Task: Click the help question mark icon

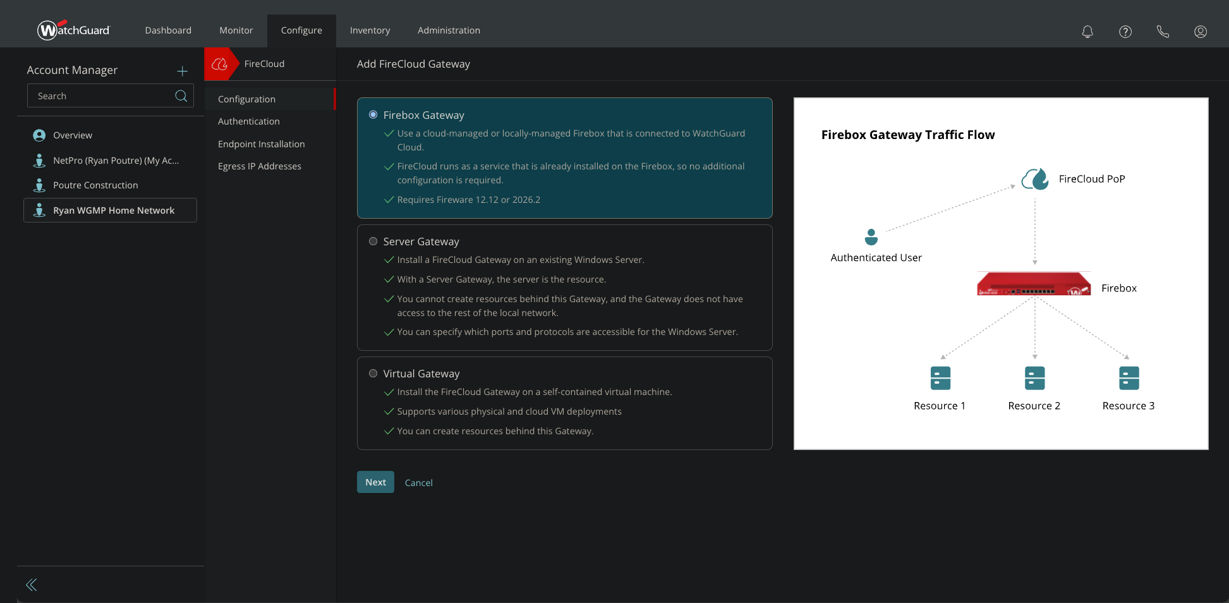Action: pyautogui.click(x=1125, y=31)
